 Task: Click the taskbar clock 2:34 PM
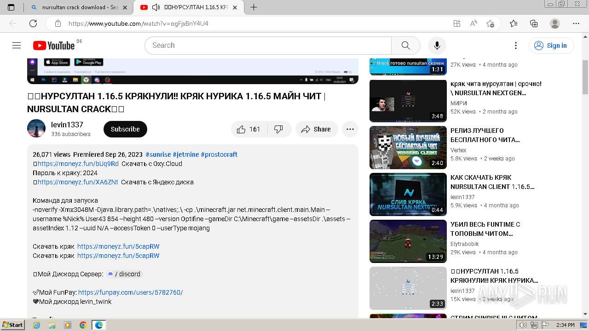coord(565,325)
